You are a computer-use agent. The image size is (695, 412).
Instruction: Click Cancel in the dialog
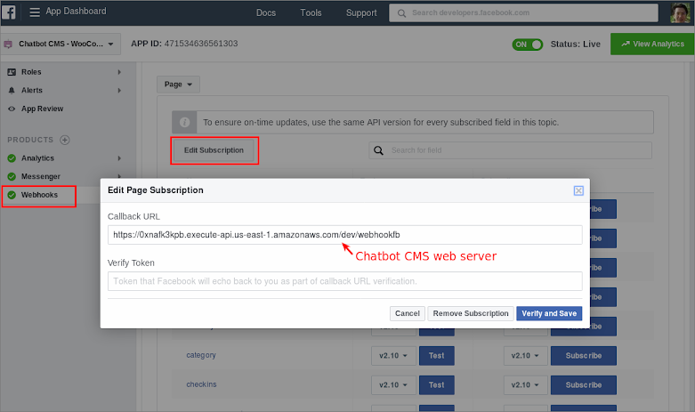point(408,313)
